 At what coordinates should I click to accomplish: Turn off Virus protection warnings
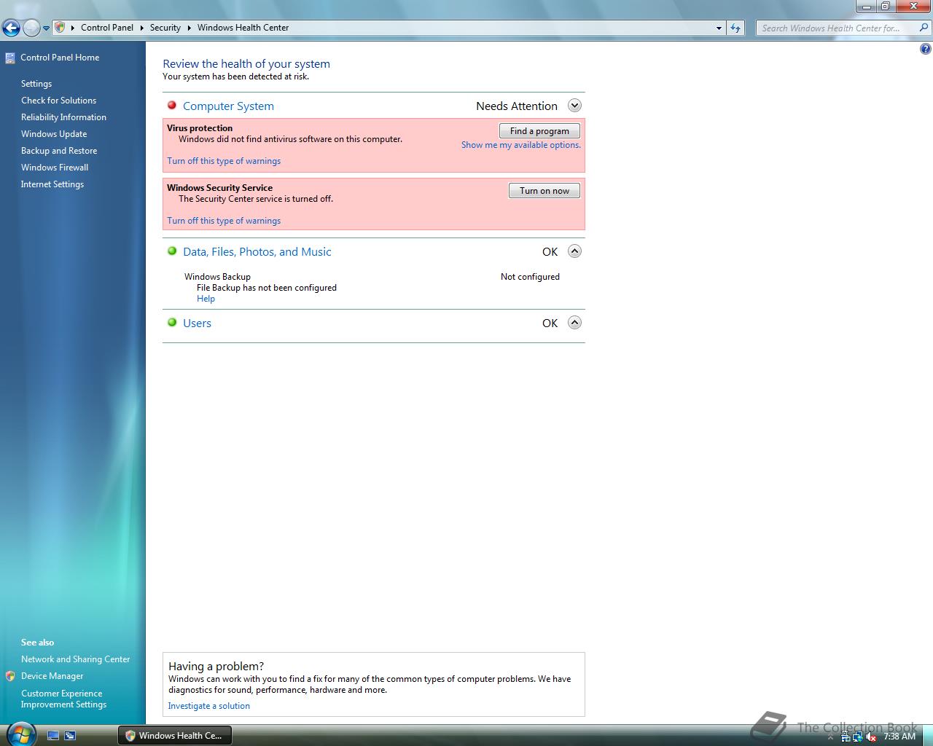(x=224, y=161)
